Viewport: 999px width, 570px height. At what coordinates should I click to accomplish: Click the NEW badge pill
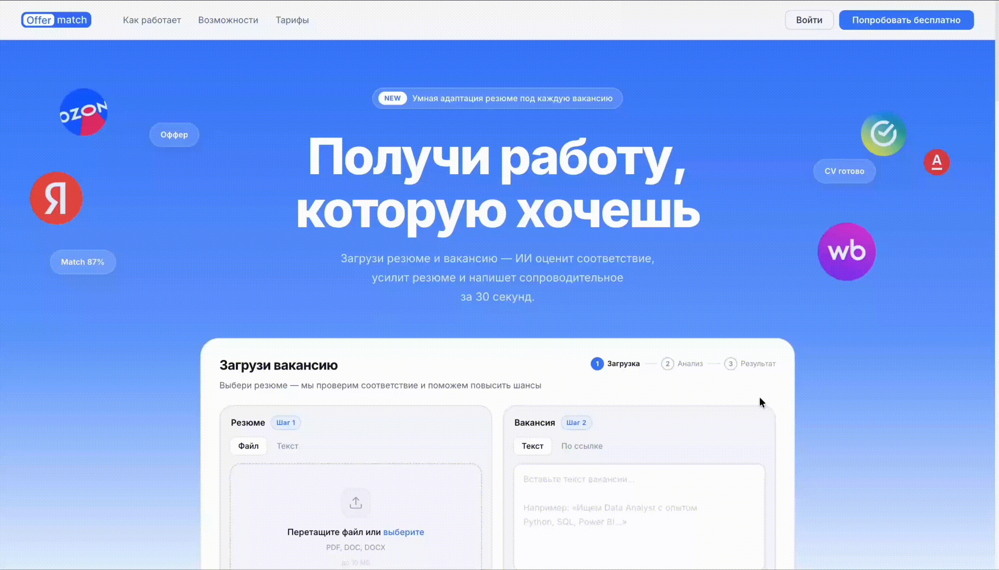(x=392, y=98)
